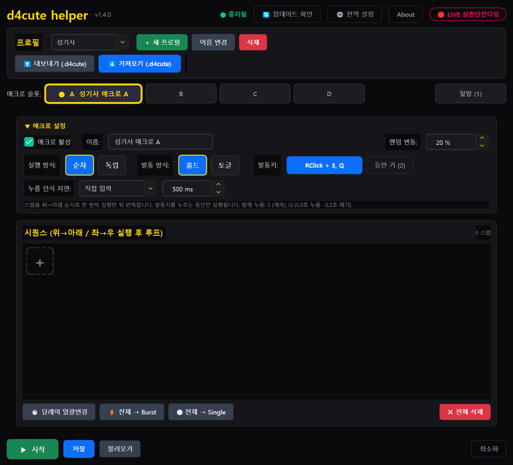Switch to macro slot D
The width and height of the screenshot is (513, 465).
[x=329, y=94]
